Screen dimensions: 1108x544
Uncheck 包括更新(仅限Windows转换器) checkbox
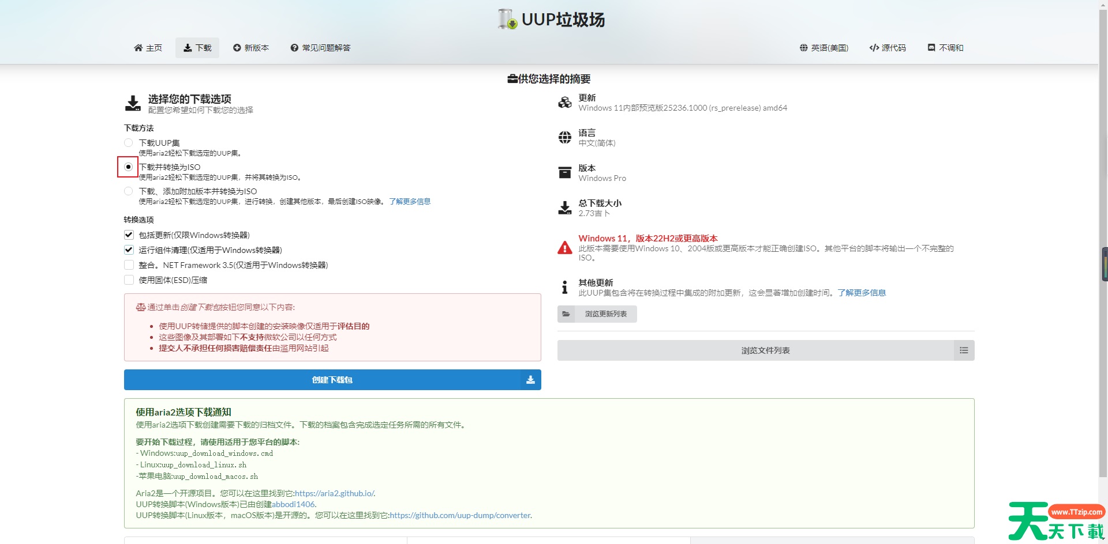click(x=129, y=235)
